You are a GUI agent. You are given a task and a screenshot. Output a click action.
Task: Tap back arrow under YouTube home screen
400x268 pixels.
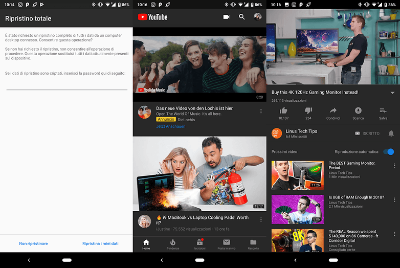coord(162,260)
